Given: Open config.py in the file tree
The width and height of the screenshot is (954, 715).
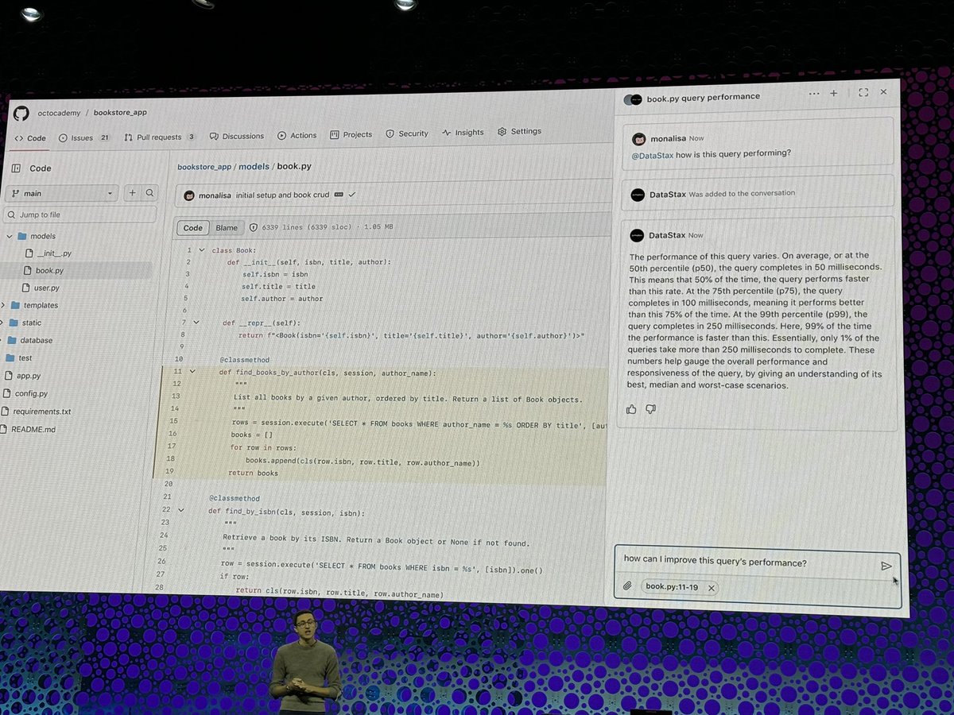Looking at the screenshot, I should click(x=25, y=393).
